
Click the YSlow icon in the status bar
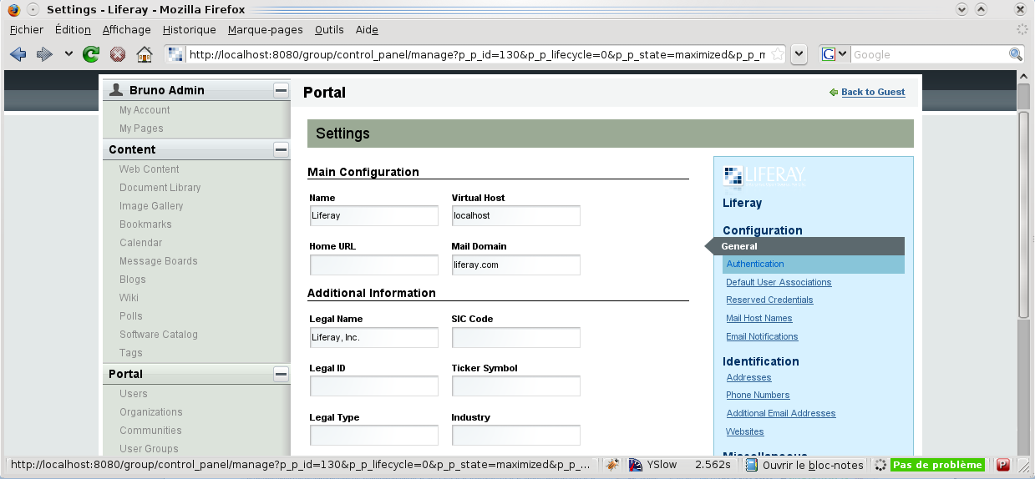click(x=636, y=465)
